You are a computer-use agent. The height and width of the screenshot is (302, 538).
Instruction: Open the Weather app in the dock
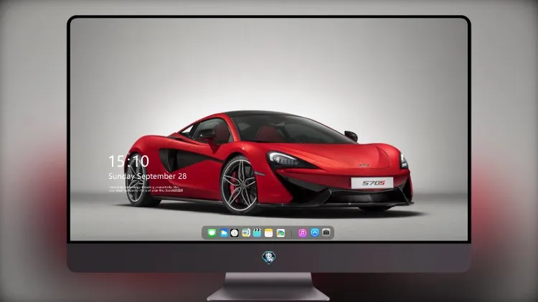pos(223,233)
